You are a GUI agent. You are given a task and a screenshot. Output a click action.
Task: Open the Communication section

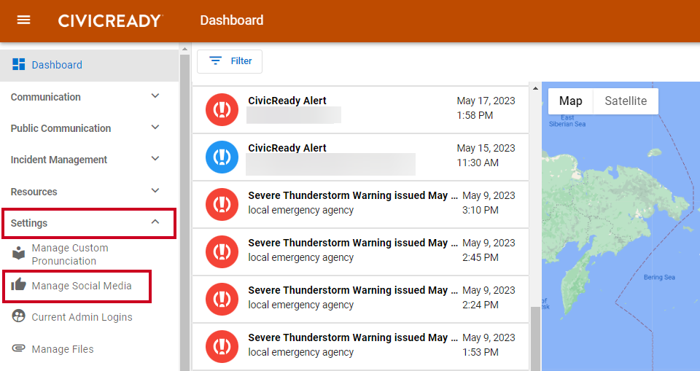pos(89,97)
